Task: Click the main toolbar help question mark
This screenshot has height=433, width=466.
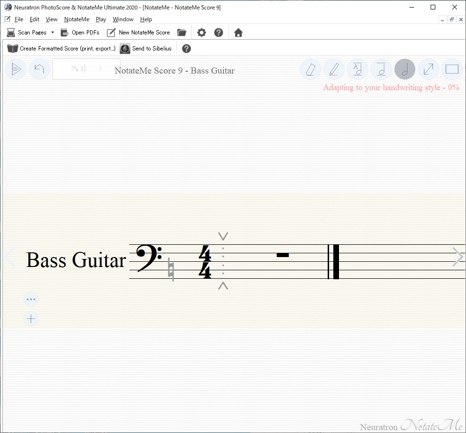Action: (x=219, y=33)
